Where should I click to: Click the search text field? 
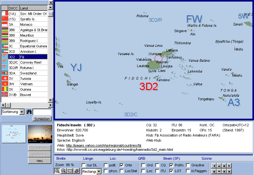(42, 112)
